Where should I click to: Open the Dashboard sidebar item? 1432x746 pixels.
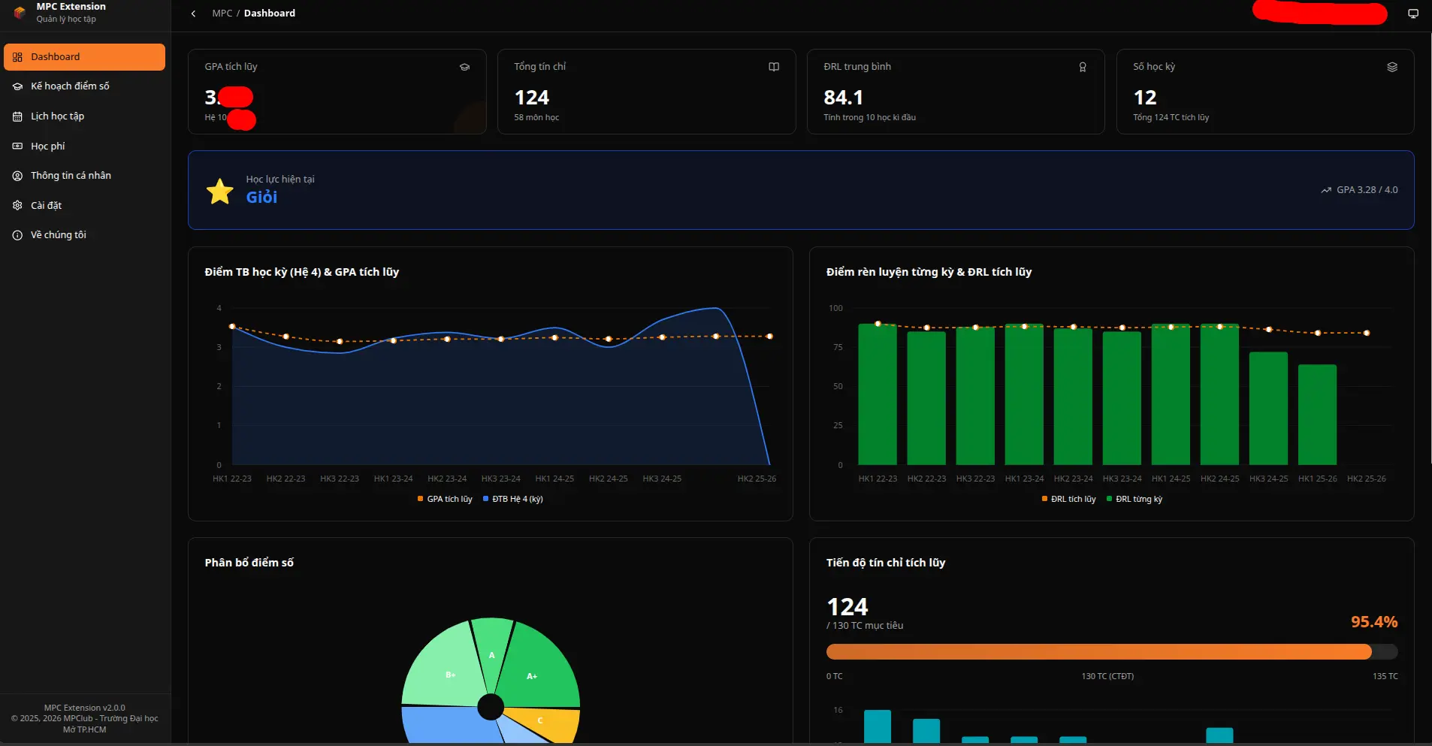click(84, 57)
